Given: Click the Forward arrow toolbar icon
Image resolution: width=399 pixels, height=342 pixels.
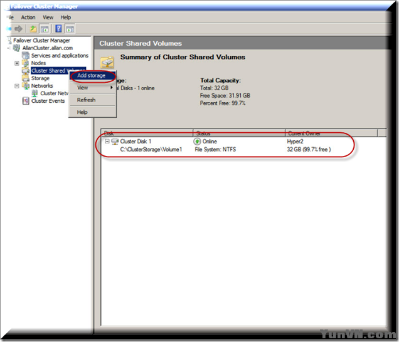Looking at the screenshot, I should pos(18,29).
